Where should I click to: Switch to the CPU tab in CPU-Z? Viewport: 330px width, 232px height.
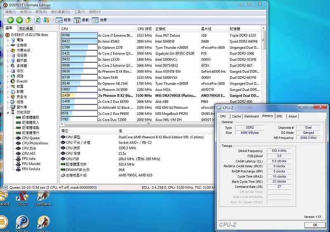click(223, 116)
